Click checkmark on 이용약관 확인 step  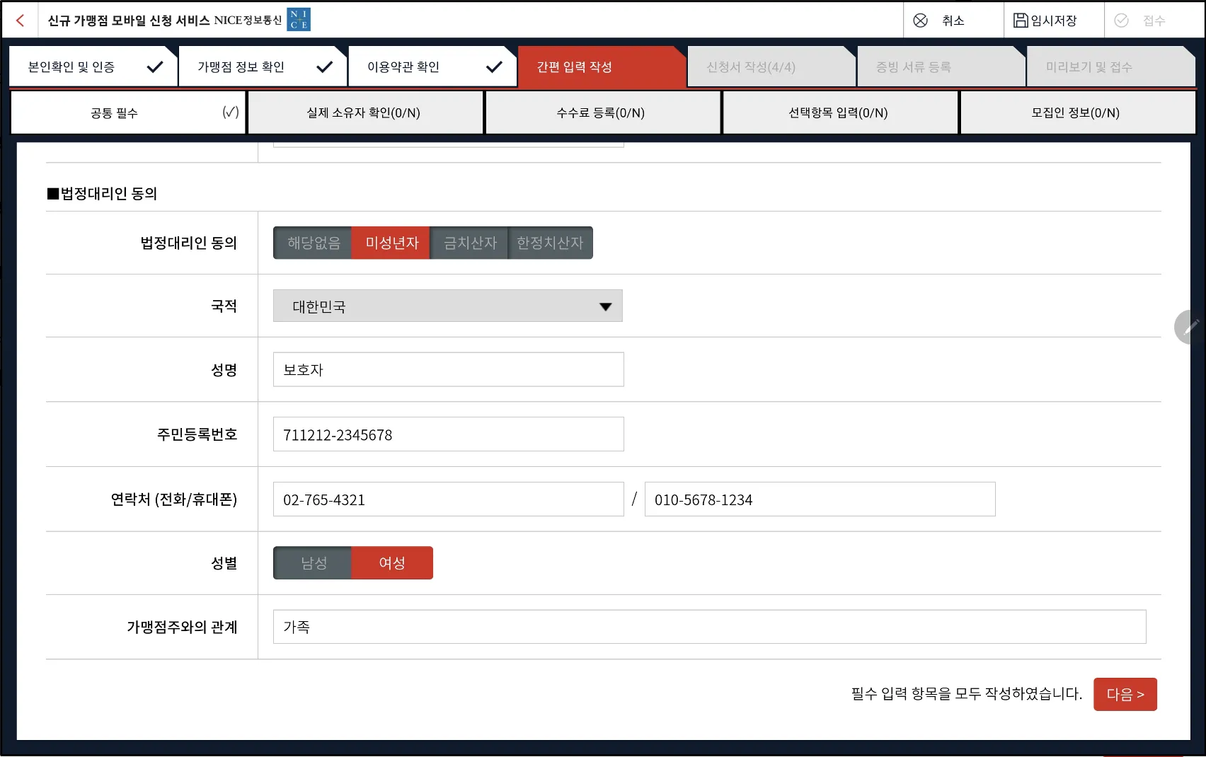click(x=494, y=67)
